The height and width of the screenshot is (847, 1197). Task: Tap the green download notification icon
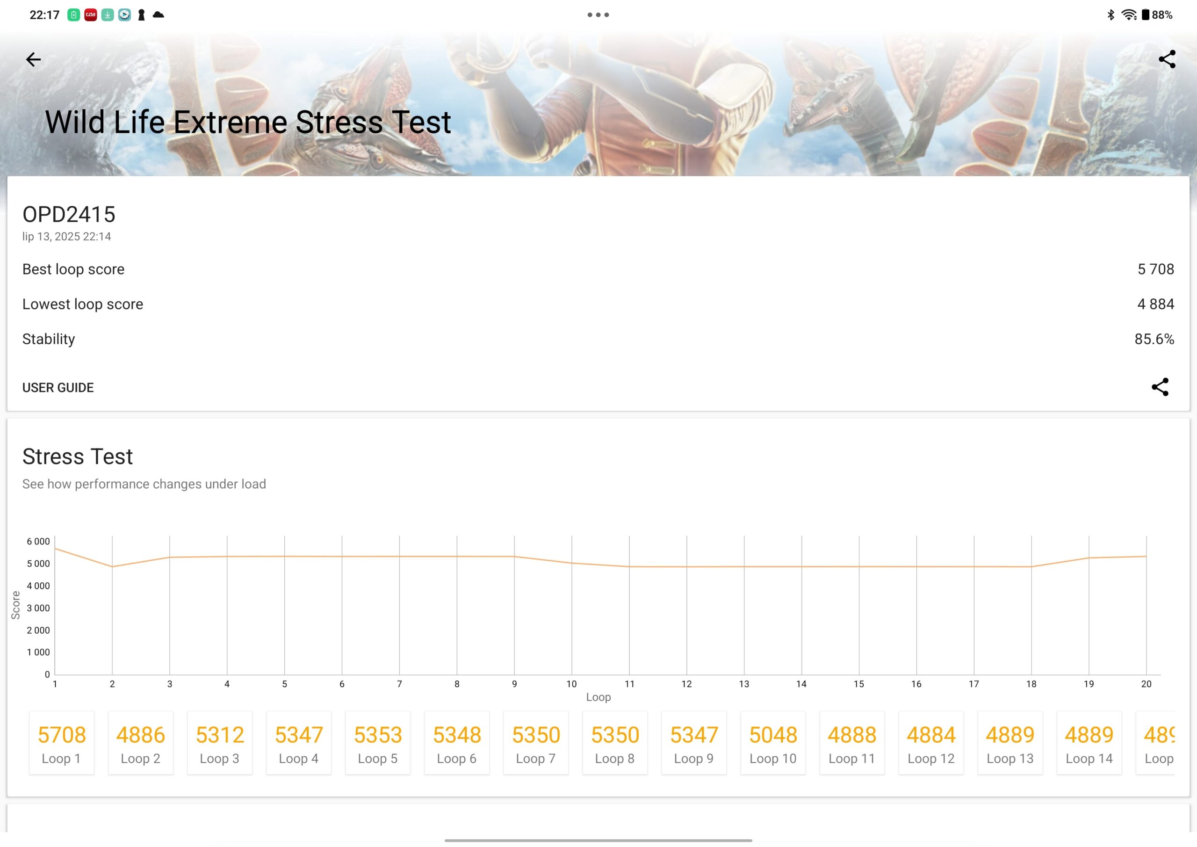[x=108, y=14]
